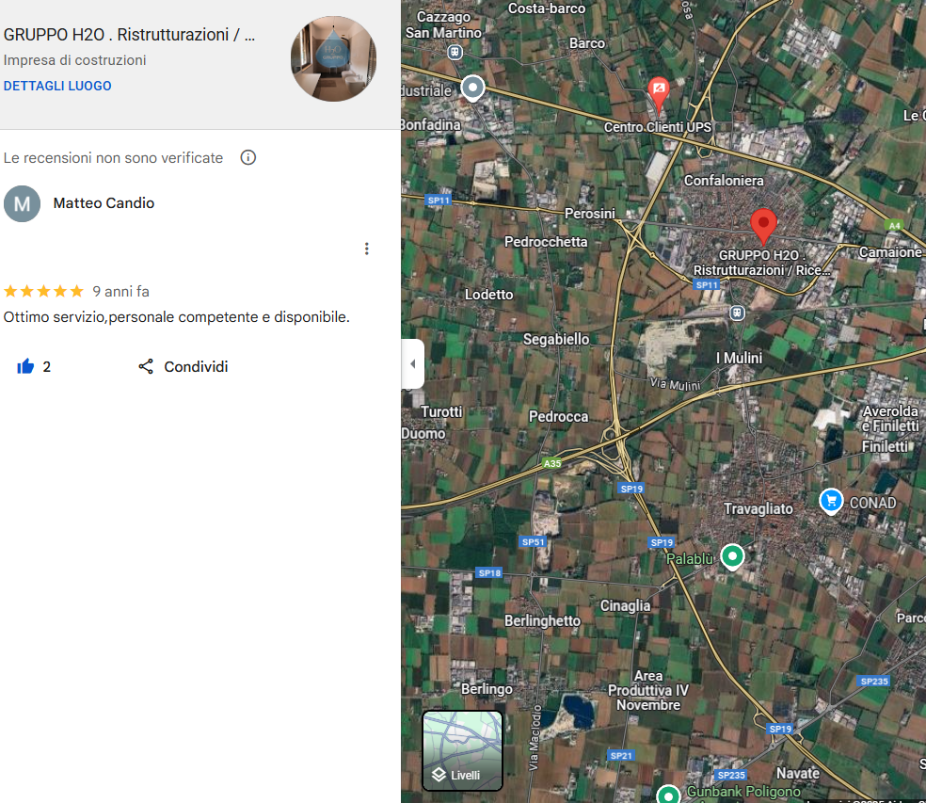Click the red GRUPPO H2O map pin

point(763,226)
